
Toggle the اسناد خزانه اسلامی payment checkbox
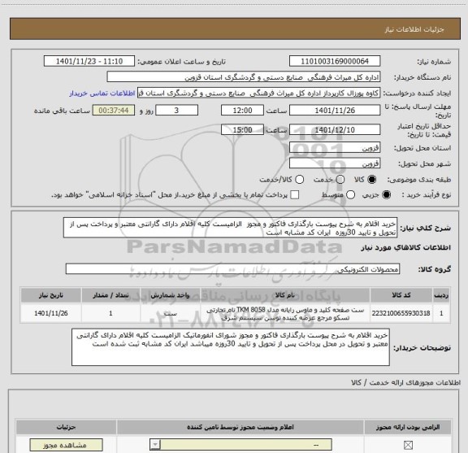coord(295,195)
